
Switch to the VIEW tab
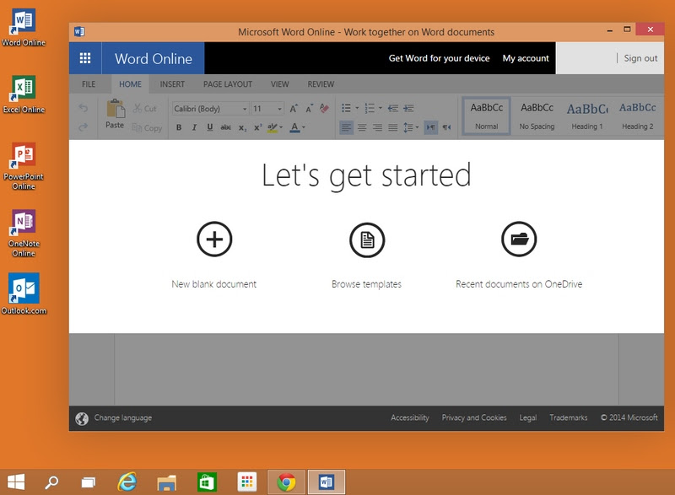(x=280, y=84)
